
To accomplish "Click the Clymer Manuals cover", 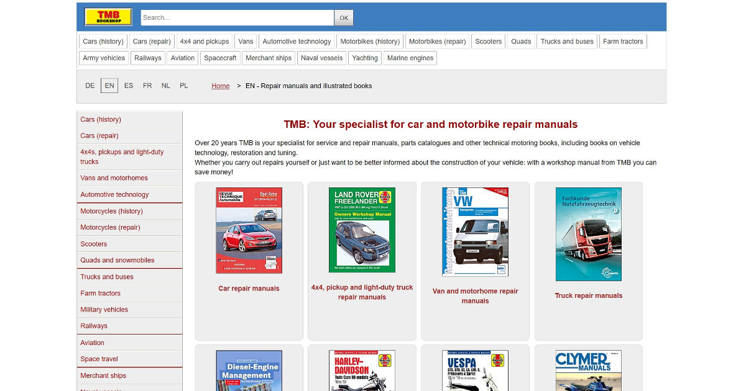I will (589, 371).
